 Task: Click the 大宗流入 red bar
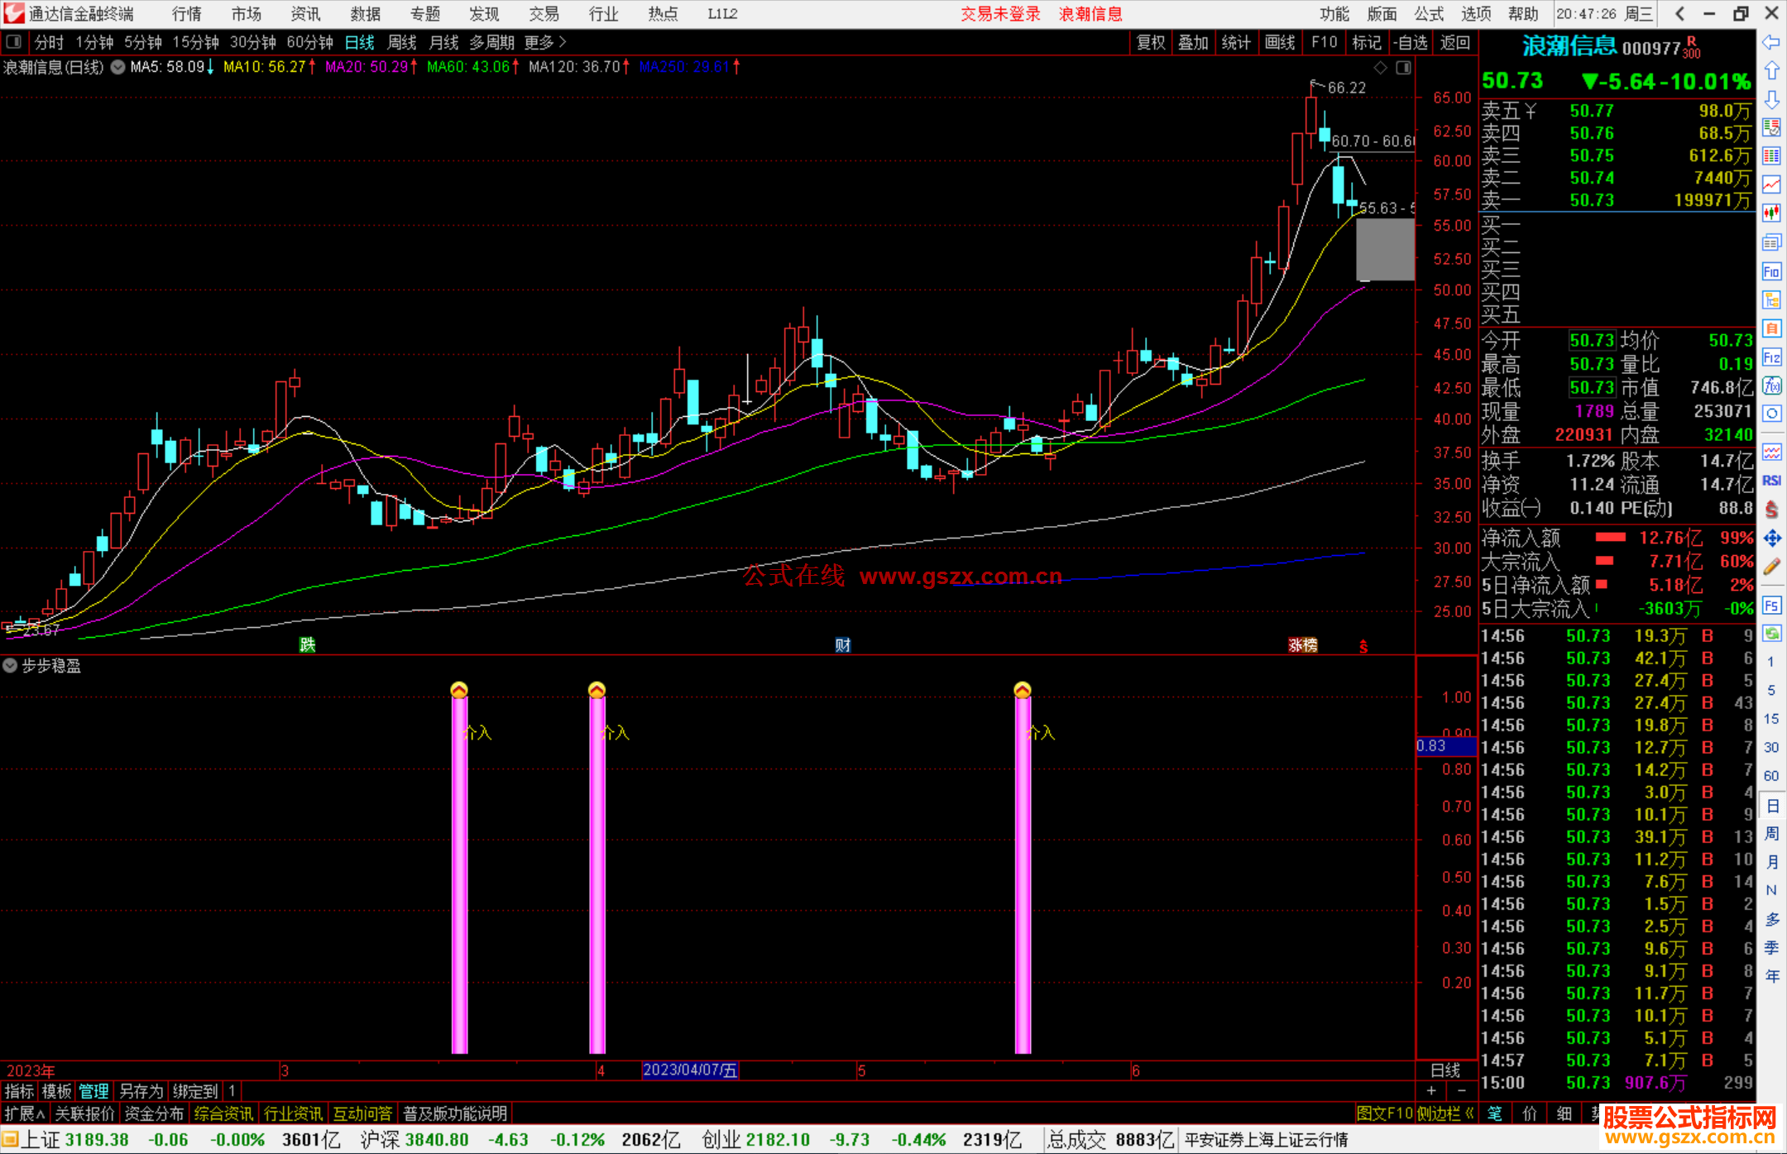[1604, 561]
